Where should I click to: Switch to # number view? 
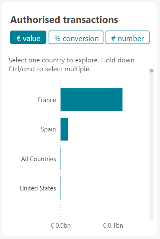pyautogui.click(x=127, y=37)
